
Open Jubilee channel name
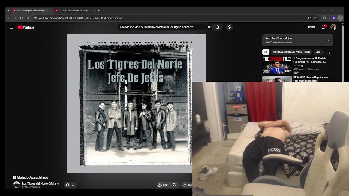tap(297, 66)
